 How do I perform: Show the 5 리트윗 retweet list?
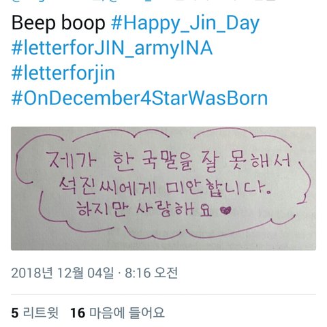(x=35, y=313)
